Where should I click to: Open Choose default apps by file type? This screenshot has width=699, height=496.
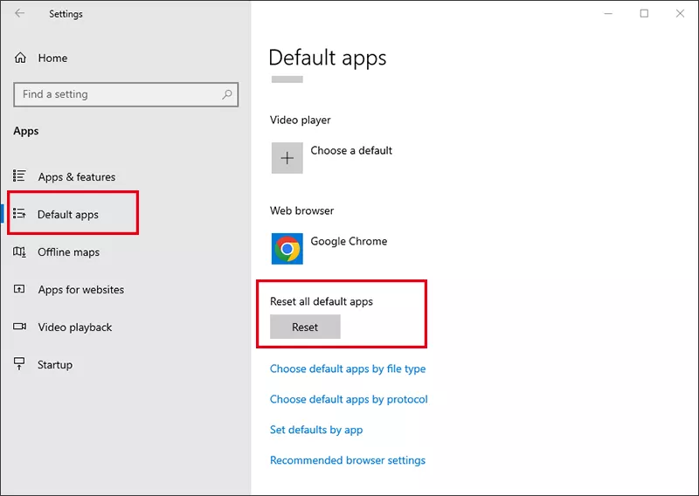coord(348,369)
